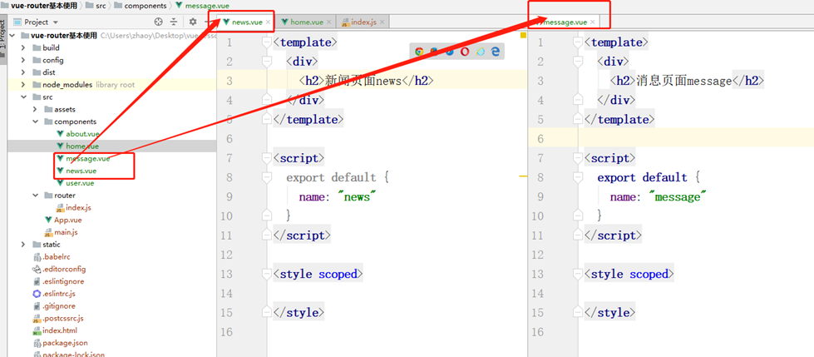
Task: Select main.js in the project tree
Action: [x=62, y=232]
